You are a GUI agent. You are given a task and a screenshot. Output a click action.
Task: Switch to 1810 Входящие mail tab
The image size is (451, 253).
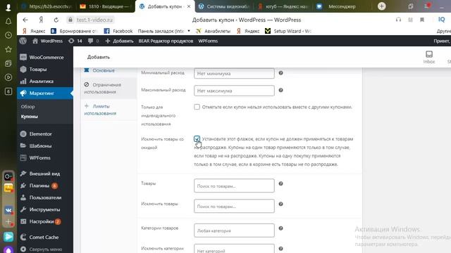point(105,6)
